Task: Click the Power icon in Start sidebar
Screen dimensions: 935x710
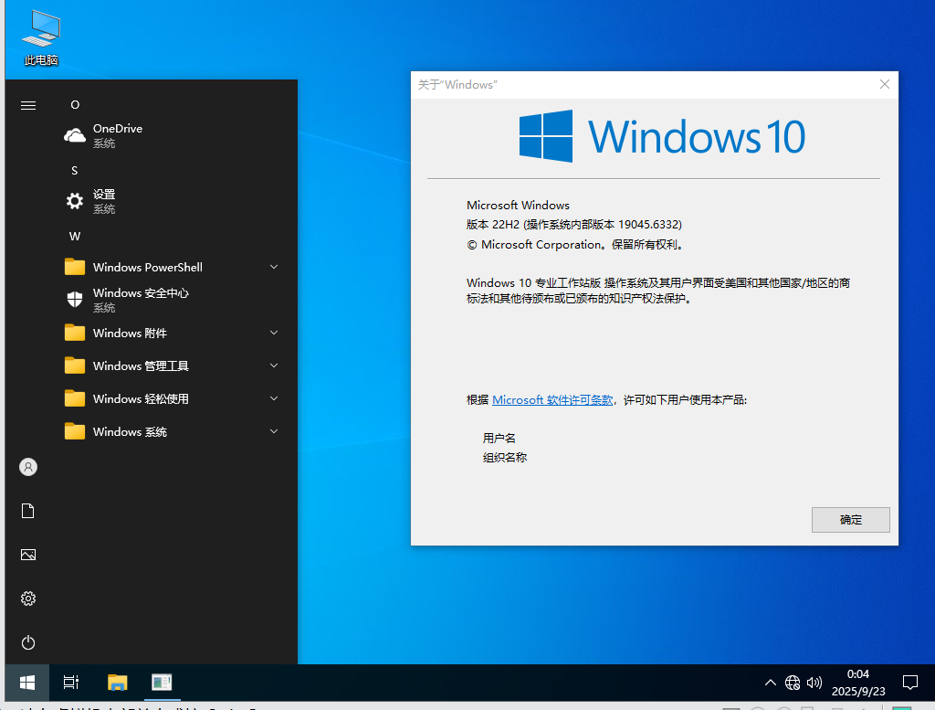Action: 28,642
